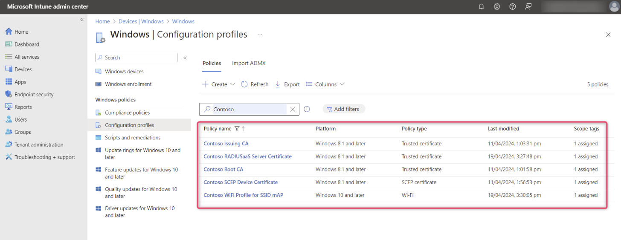Open the settings gear icon
Viewport: 621px width, 240px height.
pyautogui.click(x=497, y=7)
